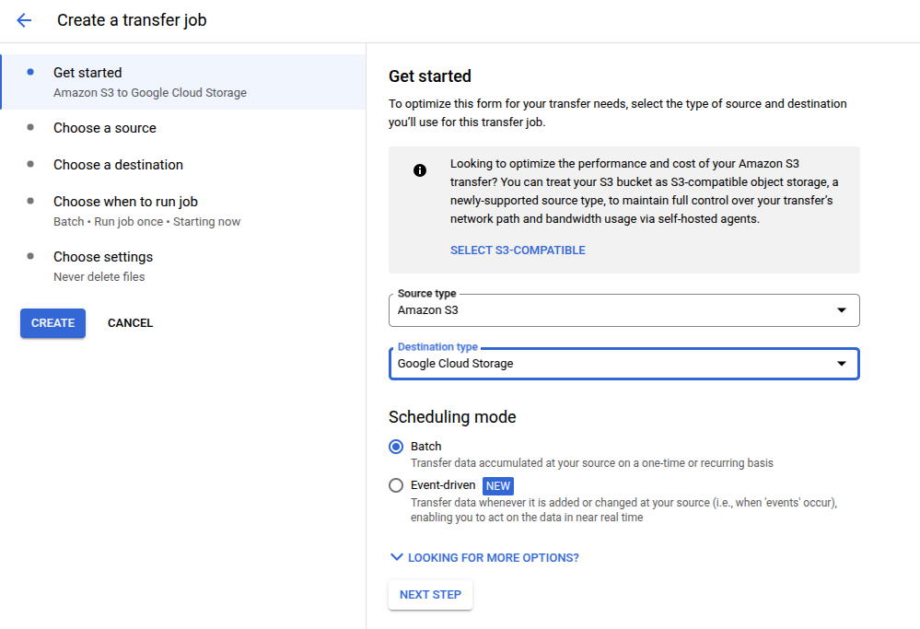Open the Choose settings step

pyautogui.click(x=103, y=257)
